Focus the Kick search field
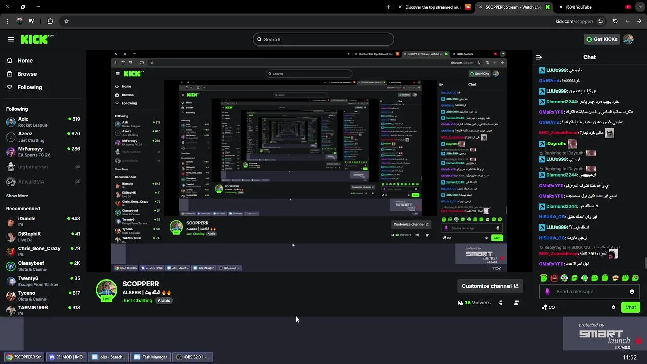Screen dimensions: 647x364 point(323,39)
